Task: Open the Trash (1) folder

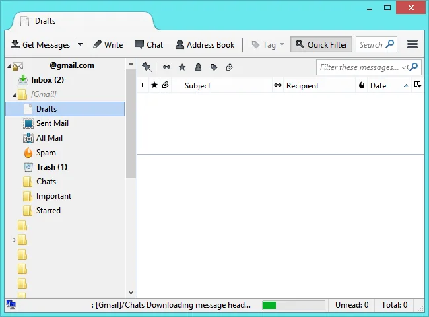Action: [x=65, y=167]
